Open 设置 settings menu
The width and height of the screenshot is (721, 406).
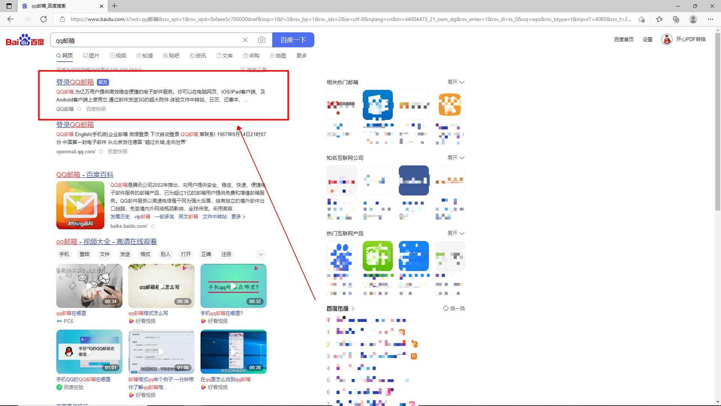648,40
